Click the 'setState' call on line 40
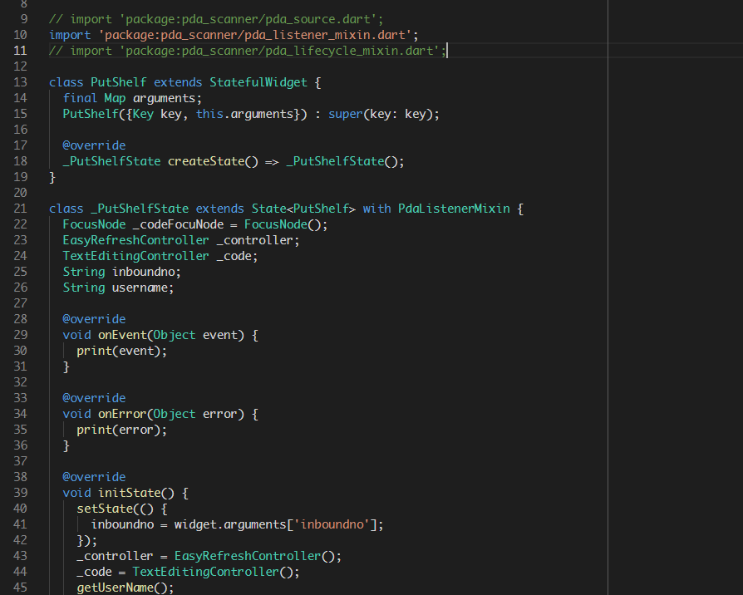743x595 pixels. (105, 509)
